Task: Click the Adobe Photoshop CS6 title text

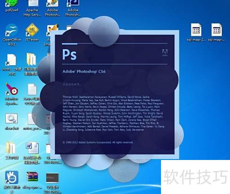Action: pyautogui.click(x=84, y=71)
